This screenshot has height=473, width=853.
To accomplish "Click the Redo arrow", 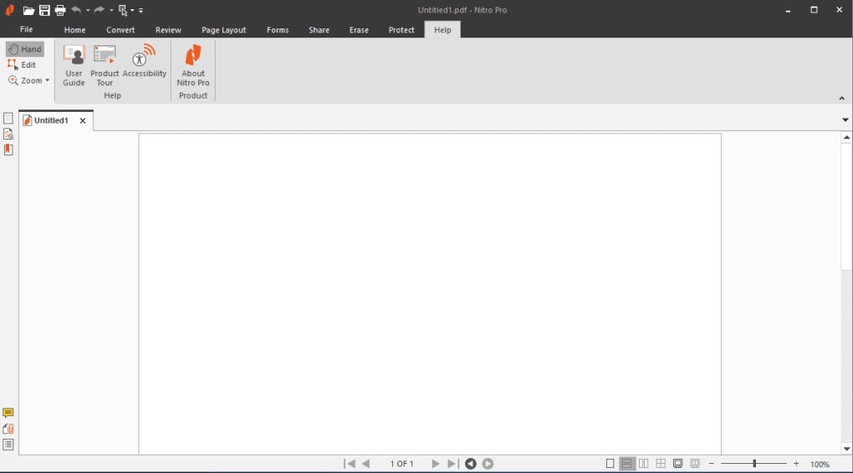I will (99, 10).
